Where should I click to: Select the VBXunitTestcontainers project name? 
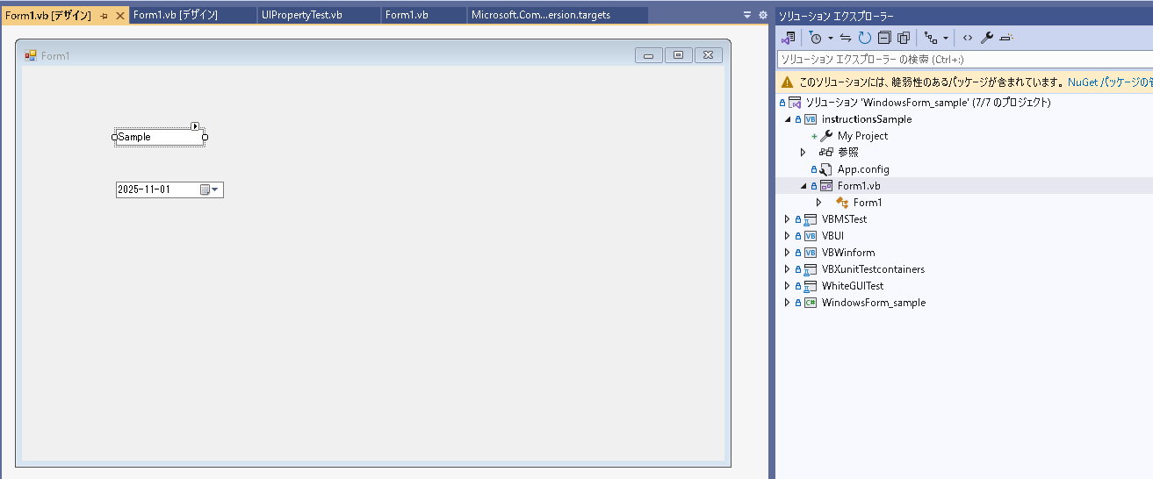873,269
